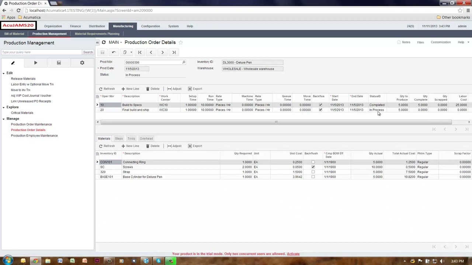Collapse the Edit section
The width and height of the screenshot is (472, 265).
coord(4,73)
